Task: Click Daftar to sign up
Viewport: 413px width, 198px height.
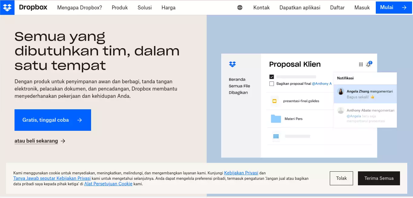Action: coord(337,8)
